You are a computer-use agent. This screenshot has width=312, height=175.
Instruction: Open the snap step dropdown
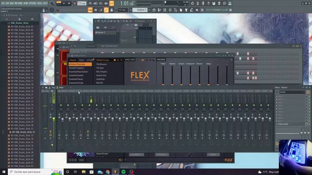click(122, 10)
